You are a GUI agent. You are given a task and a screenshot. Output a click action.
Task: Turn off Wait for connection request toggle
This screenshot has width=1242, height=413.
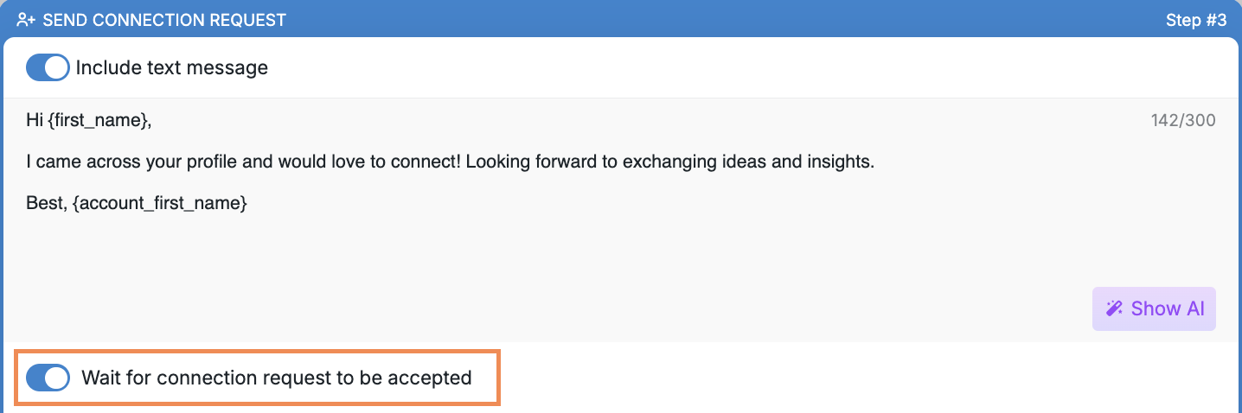[x=48, y=378]
